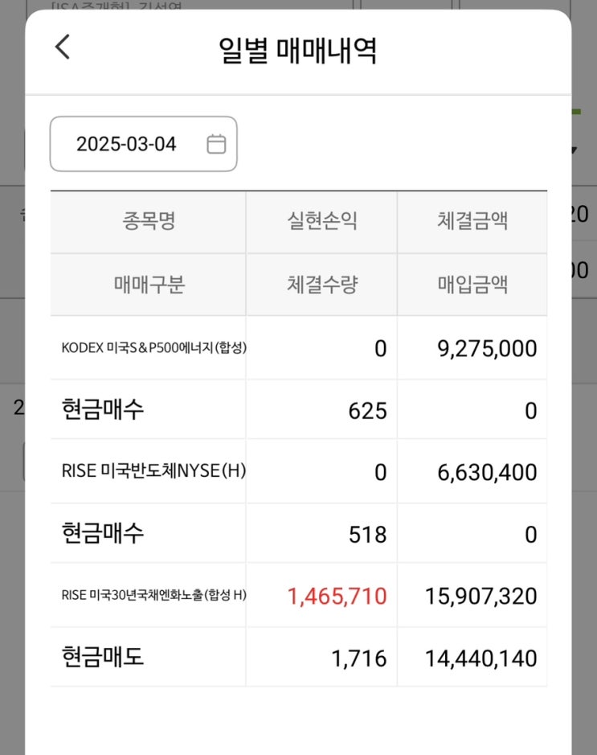Tap 현금매수 under RISE 미국반도체NYSE(H)
Screen dimensions: 597x755
pyautogui.click(x=103, y=533)
